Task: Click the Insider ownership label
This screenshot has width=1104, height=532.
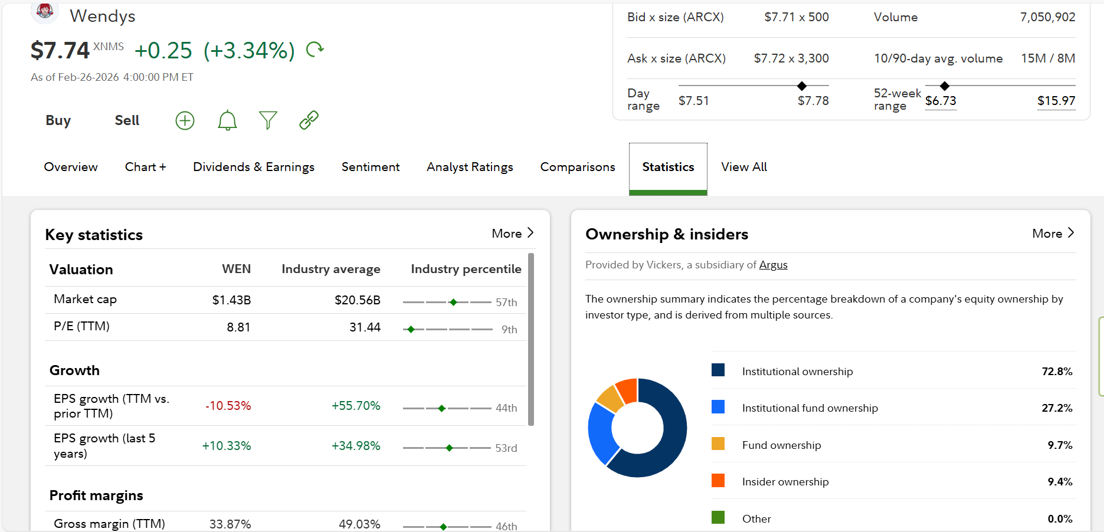Action: click(x=785, y=482)
